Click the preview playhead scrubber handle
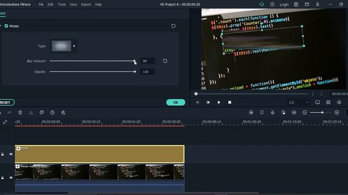This screenshot has width=348, height=195. 196,94
